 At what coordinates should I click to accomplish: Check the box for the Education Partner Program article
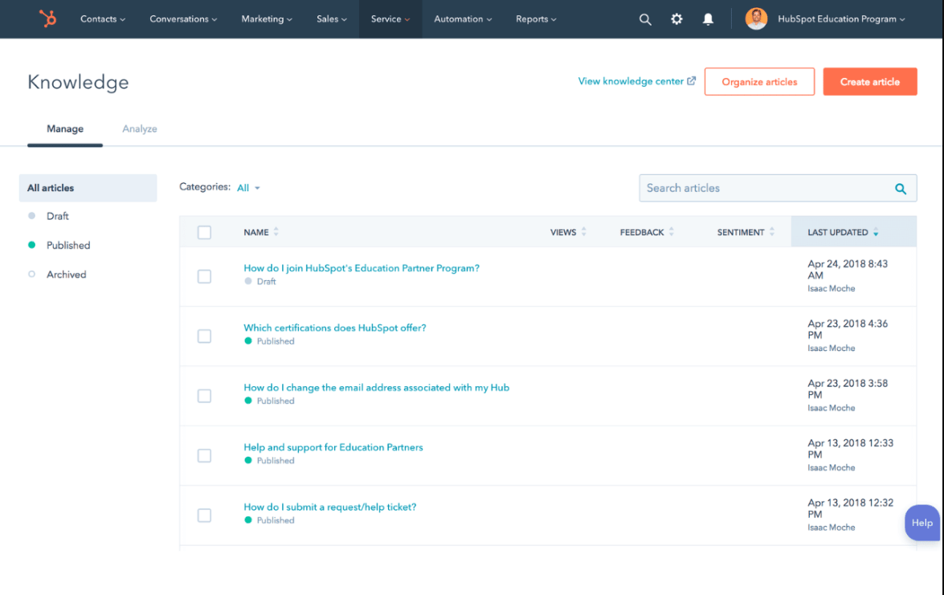[204, 276]
